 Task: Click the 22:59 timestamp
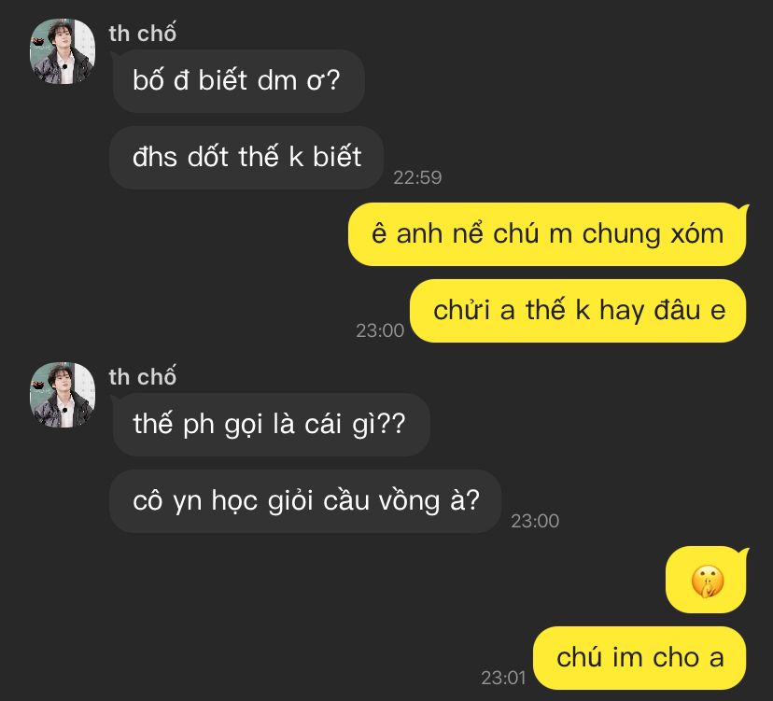[x=417, y=177]
